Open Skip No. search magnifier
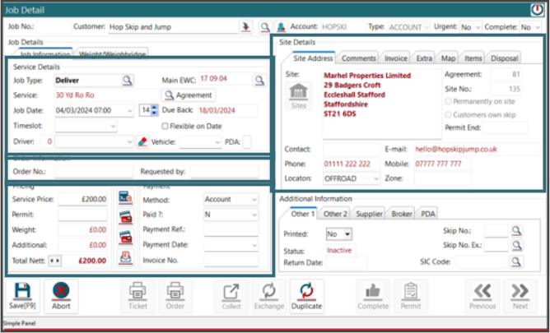 pos(517,231)
